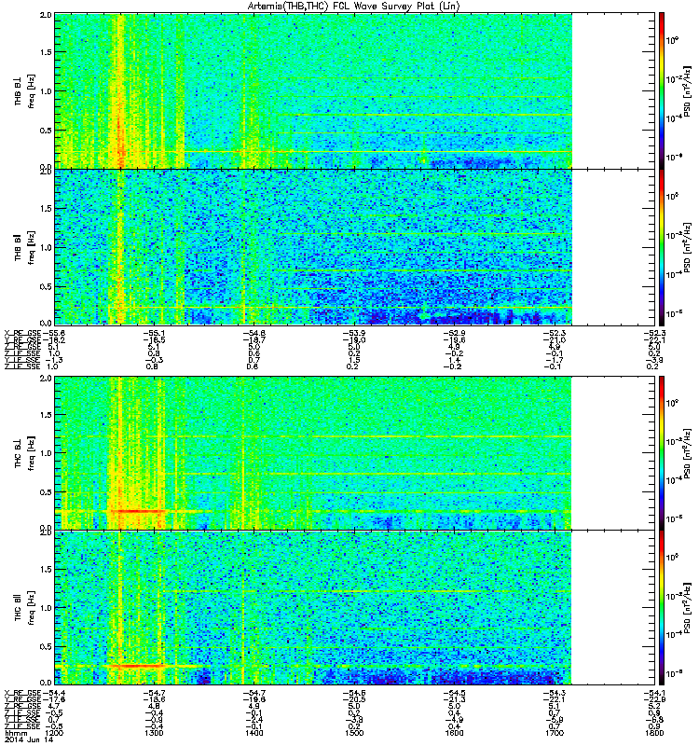This screenshot has height=746, width=699.
Task: Click the X_RE_GSE label under THC panels
Action: (22, 693)
